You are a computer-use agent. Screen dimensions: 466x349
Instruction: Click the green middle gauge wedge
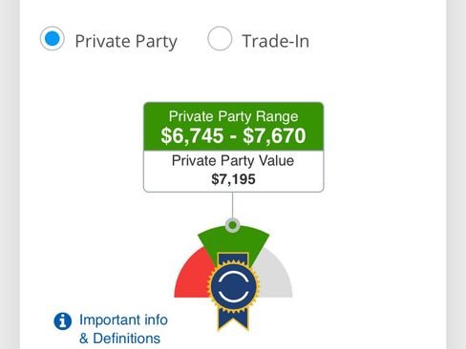(233, 241)
